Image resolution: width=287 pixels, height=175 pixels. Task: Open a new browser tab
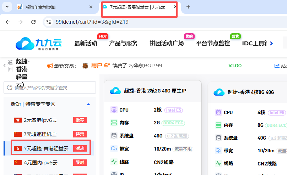(188, 7)
